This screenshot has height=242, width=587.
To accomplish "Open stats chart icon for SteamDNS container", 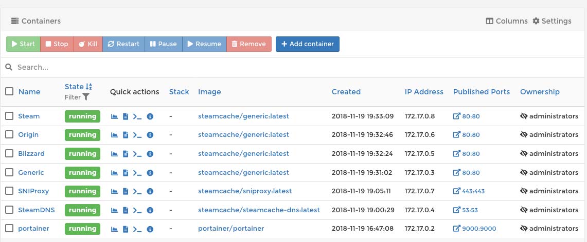I will (115, 210).
